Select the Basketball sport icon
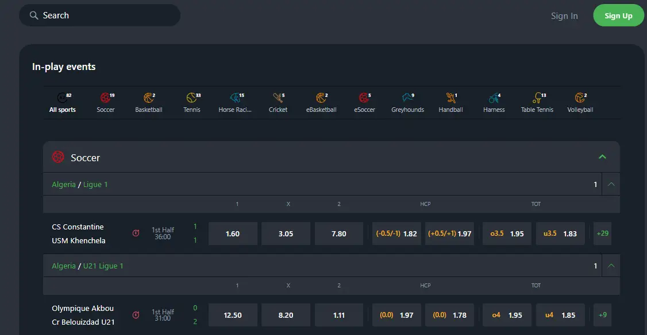The image size is (647, 335). pyautogui.click(x=148, y=98)
